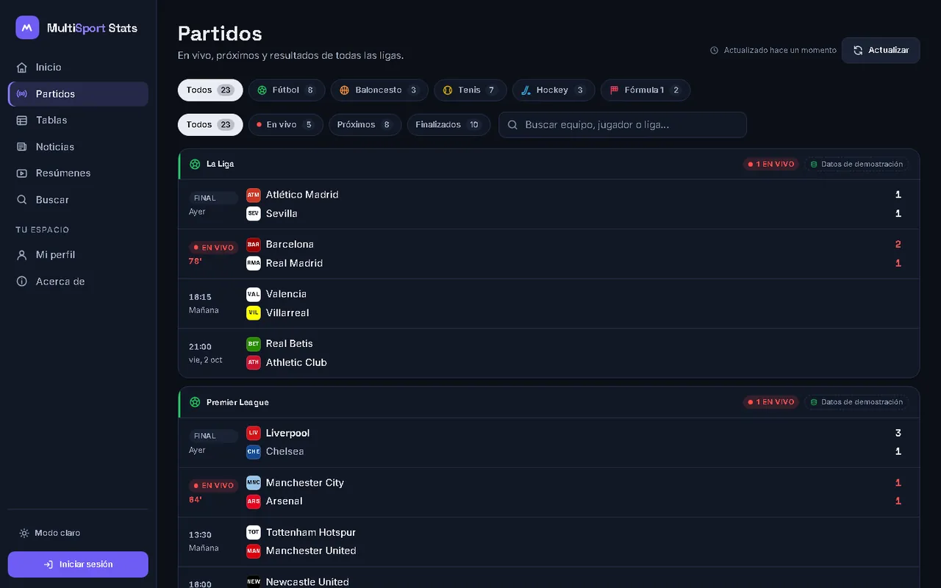Click the Chelsea team badge
Viewport: 941px width, 588px height.
pos(254,452)
